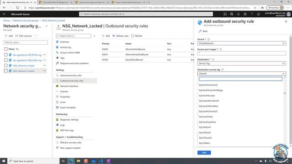Open NSG flow logs under Monitoring

point(67,131)
